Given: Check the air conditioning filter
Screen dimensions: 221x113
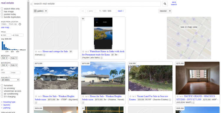Looking at the screenshot, I should coord(2,94).
